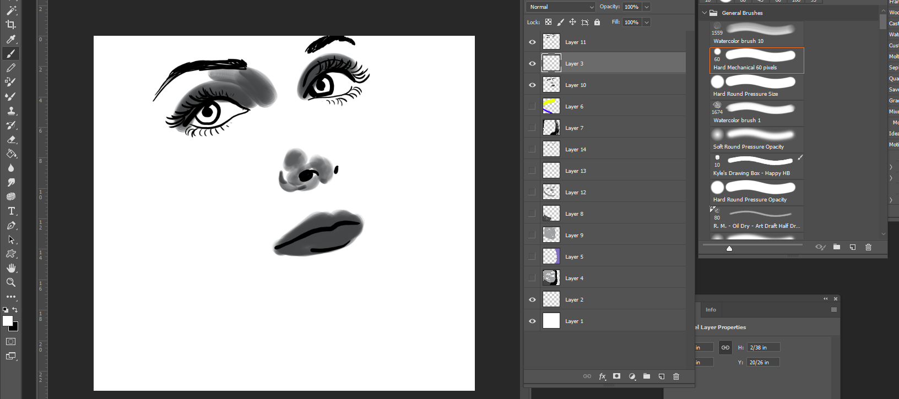
Task: Show Layer 6 by toggling visibility box
Action: tap(532, 107)
